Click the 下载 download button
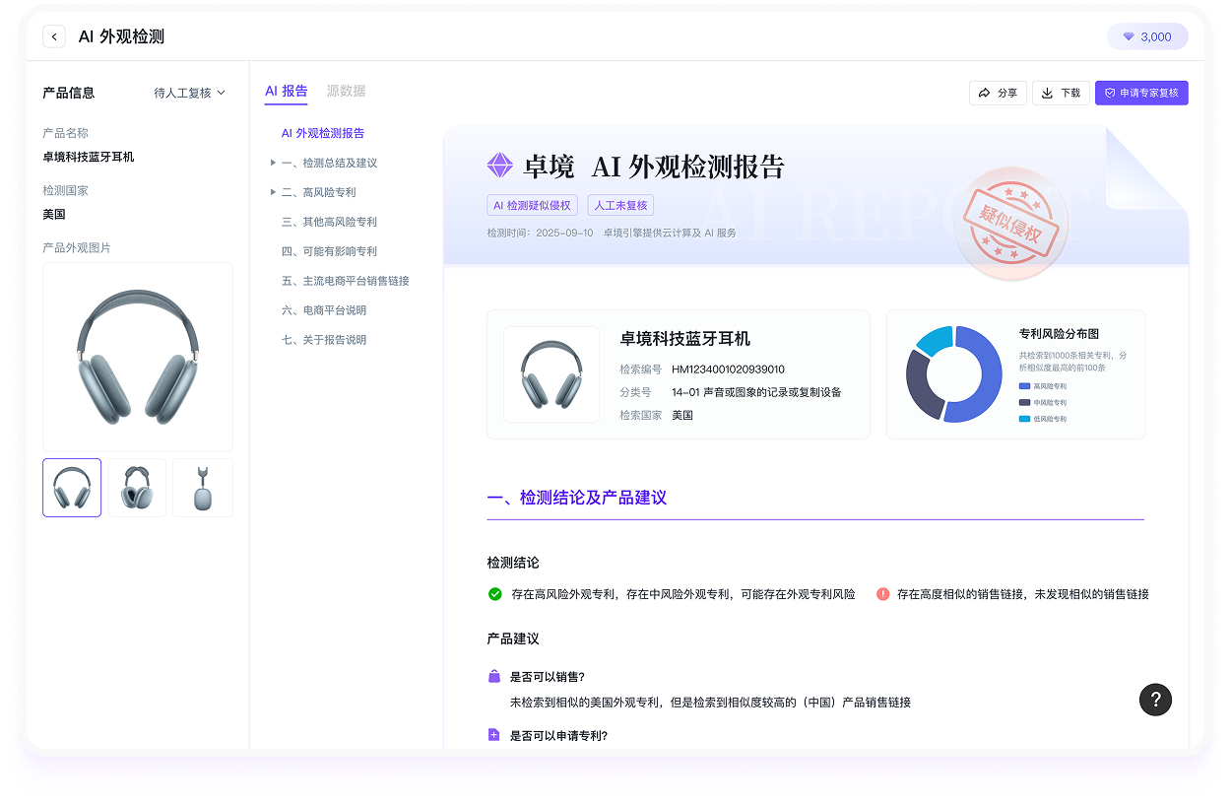Viewport: 1231px width, 807px height. (1061, 93)
